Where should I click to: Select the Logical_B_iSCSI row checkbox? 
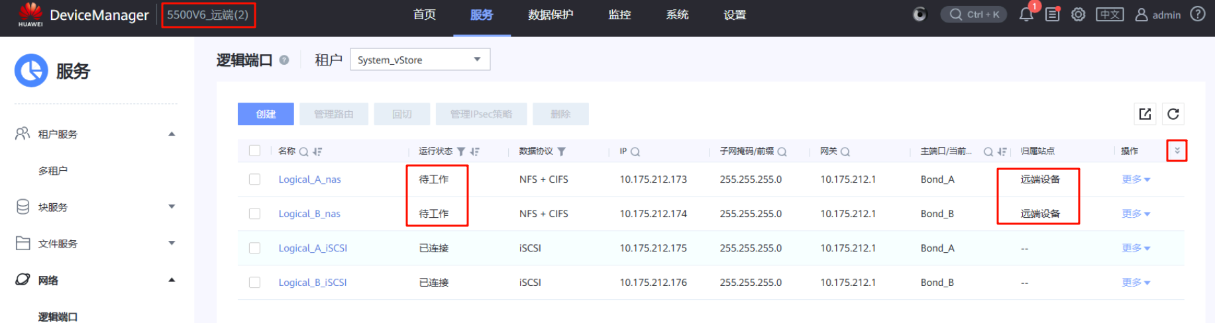click(x=254, y=283)
